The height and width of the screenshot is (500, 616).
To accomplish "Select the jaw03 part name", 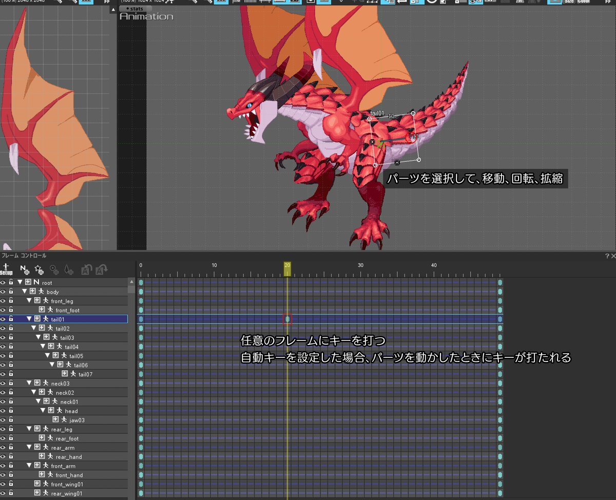I will pos(77,420).
